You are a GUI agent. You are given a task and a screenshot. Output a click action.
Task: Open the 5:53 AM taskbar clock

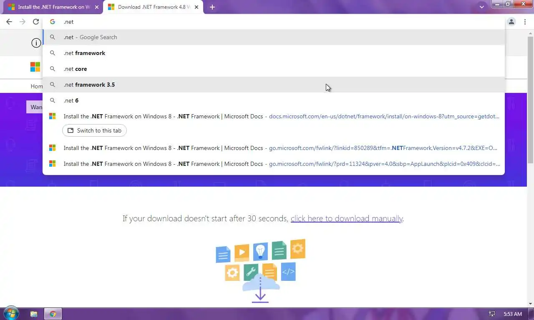(x=513, y=314)
